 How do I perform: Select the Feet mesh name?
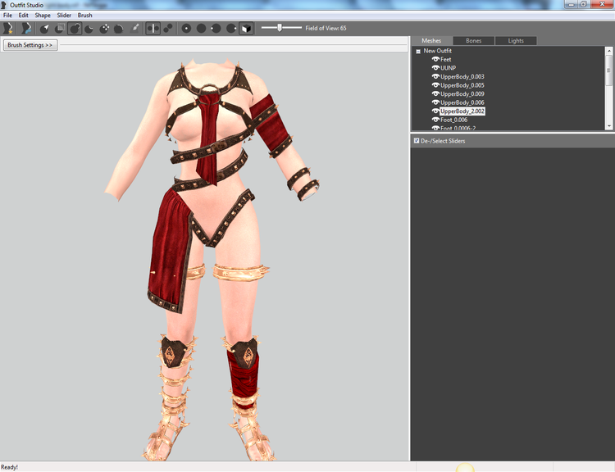pos(445,59)
